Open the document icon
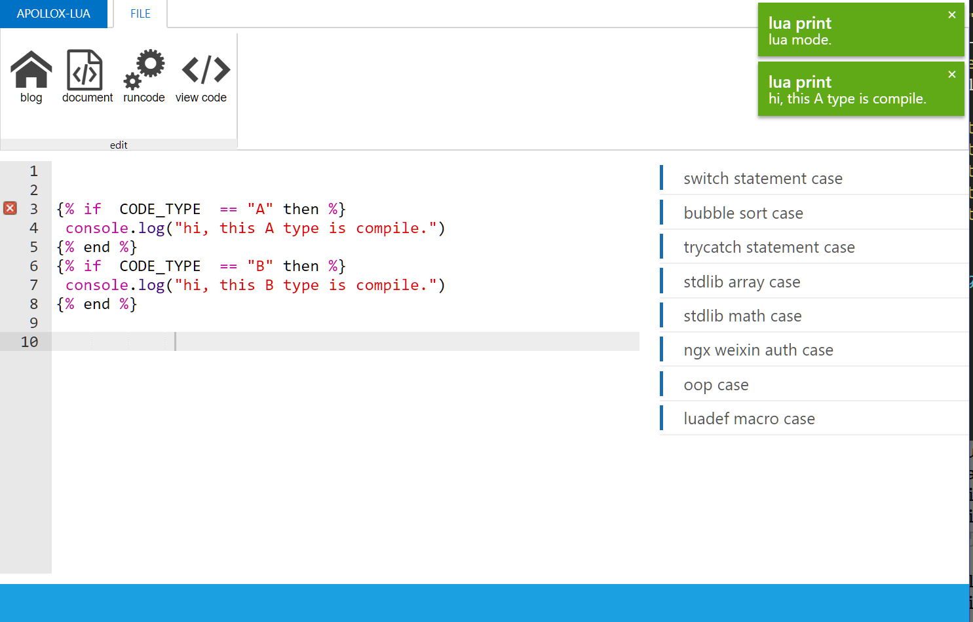 [85, 69]
